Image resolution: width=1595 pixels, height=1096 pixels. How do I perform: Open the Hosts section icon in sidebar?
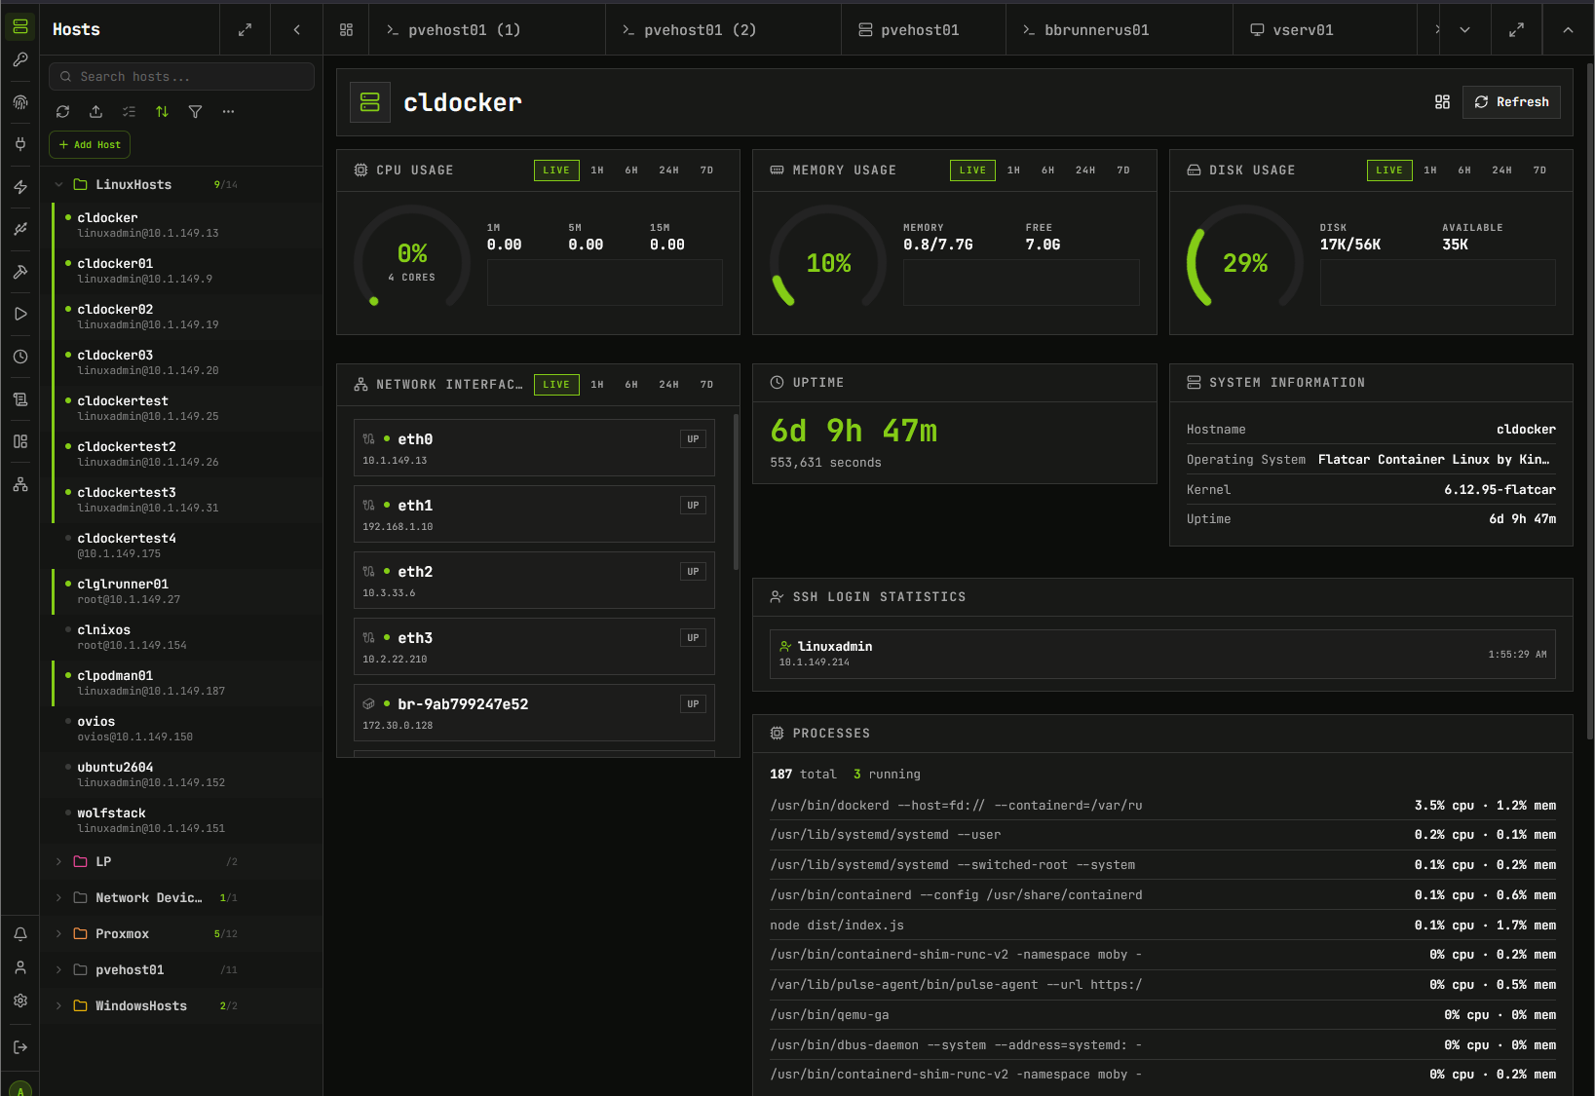19,26
